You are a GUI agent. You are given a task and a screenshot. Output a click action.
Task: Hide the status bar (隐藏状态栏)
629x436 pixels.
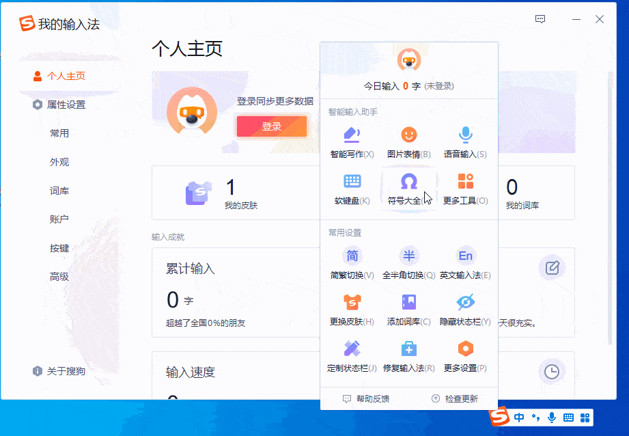click(x=465, y=310)
